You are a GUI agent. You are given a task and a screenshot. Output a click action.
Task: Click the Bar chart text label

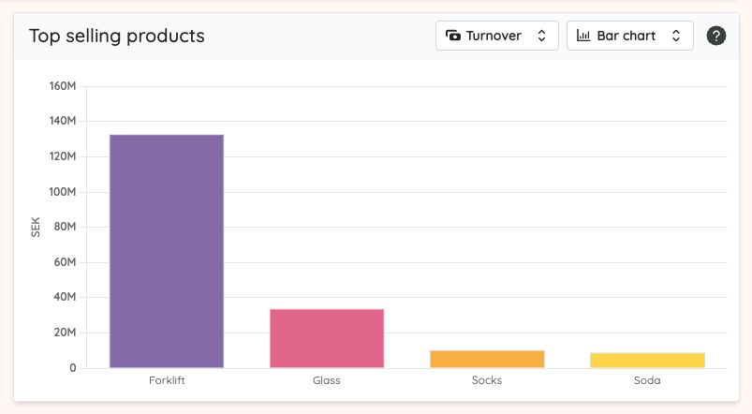[x=627, y=36]
